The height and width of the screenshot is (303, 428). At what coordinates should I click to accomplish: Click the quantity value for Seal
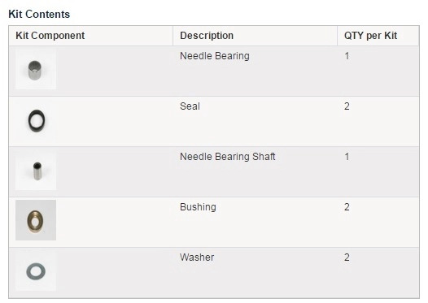(347, 106)
